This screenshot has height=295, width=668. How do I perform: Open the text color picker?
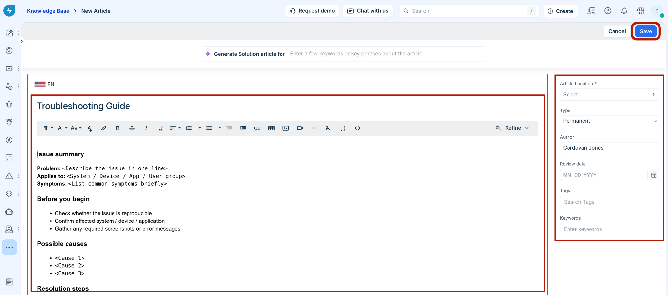tap(90, 128)
